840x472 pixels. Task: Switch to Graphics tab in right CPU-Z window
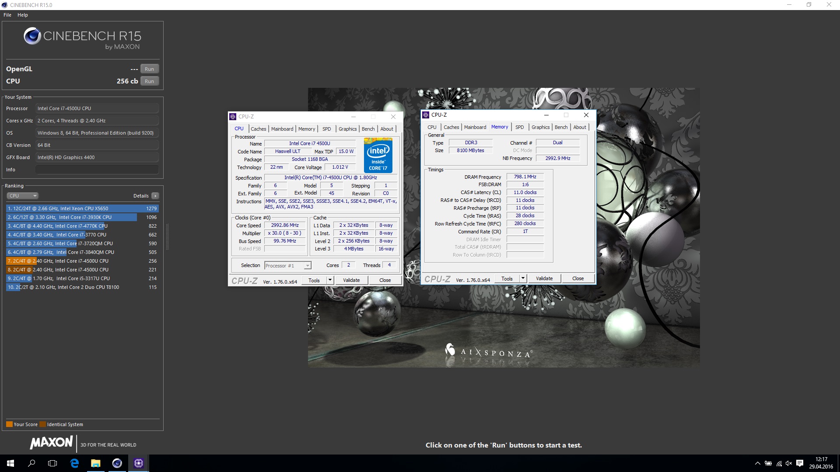coord(541,127)
